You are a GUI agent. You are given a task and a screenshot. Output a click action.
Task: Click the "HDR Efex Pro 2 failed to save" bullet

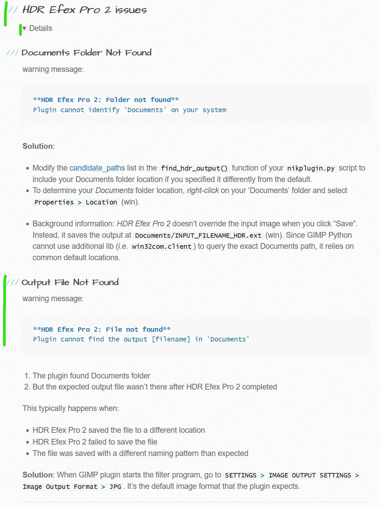[x=95, y=442]
